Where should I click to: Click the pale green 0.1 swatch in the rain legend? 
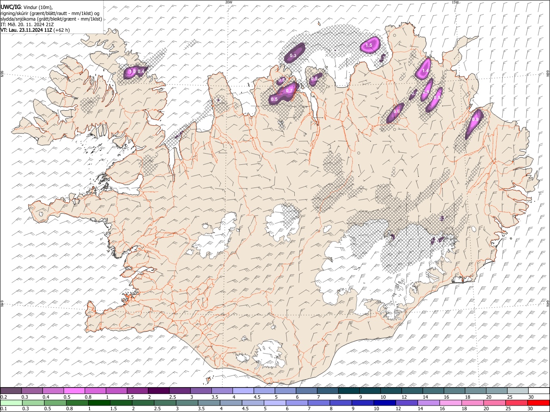click(x=11, y=403)
